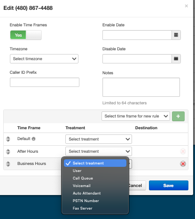
Task: Click into the Notes text area
Action: pos(141,87)
